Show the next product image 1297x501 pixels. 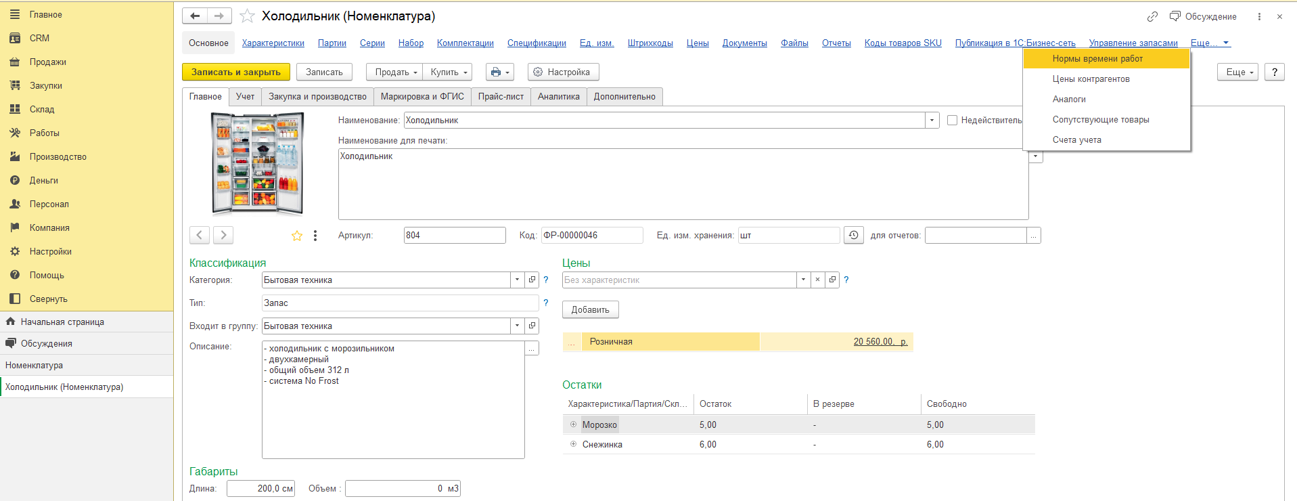point(223,235)
